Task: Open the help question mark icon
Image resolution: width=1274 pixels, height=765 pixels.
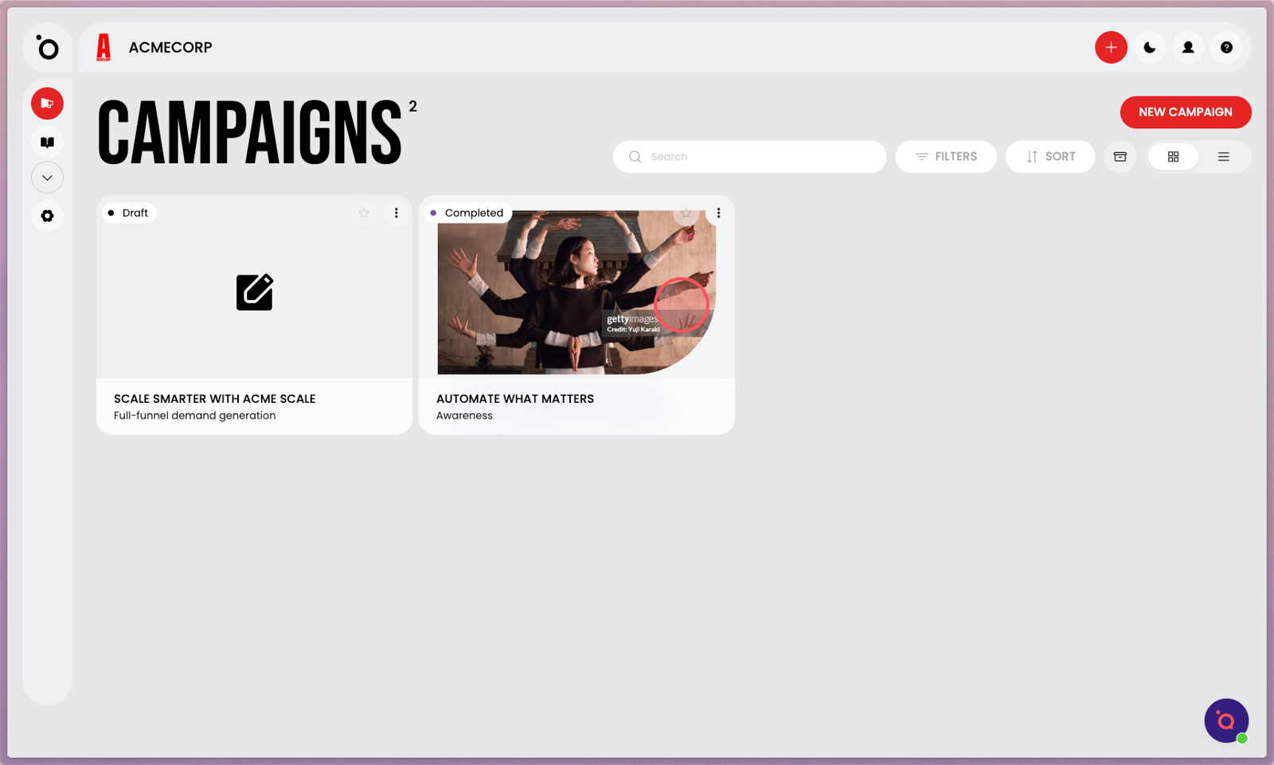Action: pyautogui.click(x=1226, y=48)
